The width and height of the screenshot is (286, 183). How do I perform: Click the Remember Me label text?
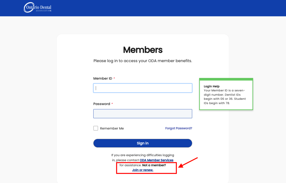point(112,129)
